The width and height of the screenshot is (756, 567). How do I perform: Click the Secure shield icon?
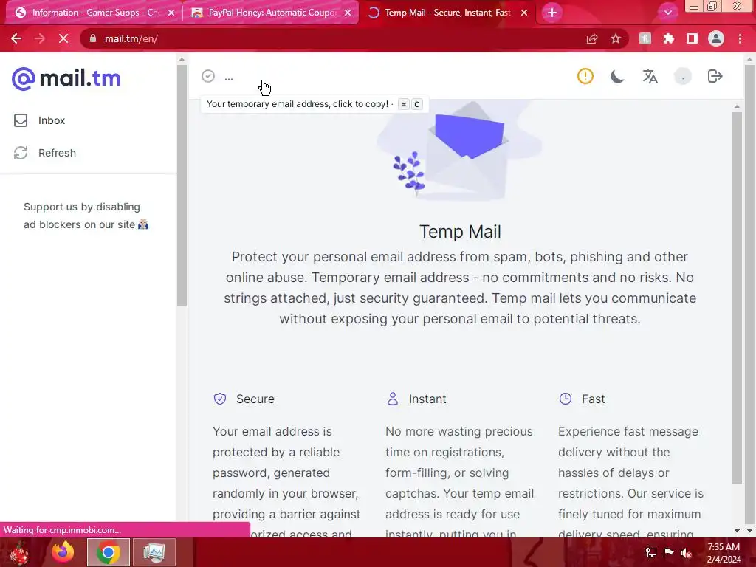220,399
